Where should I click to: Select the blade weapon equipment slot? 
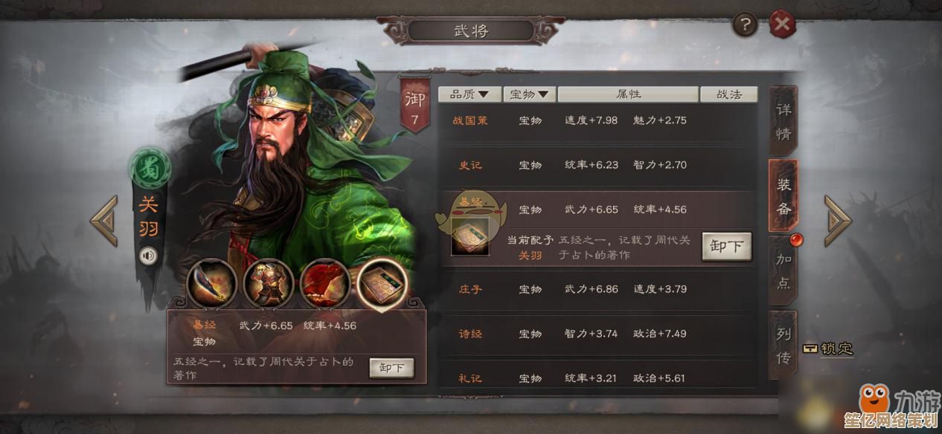point(211,283)
